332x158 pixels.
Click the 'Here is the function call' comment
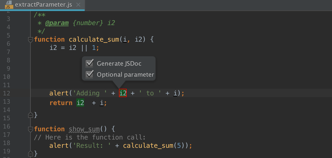coord(90,137)
